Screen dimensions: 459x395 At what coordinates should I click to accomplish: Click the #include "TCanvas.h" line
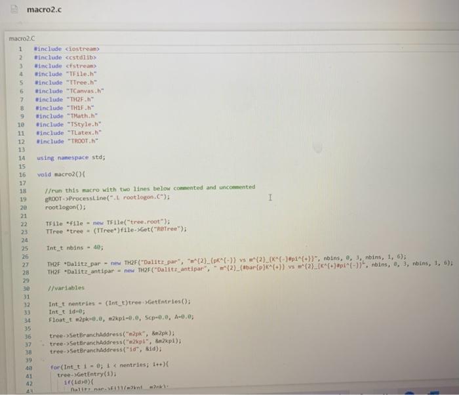[70, 91]
